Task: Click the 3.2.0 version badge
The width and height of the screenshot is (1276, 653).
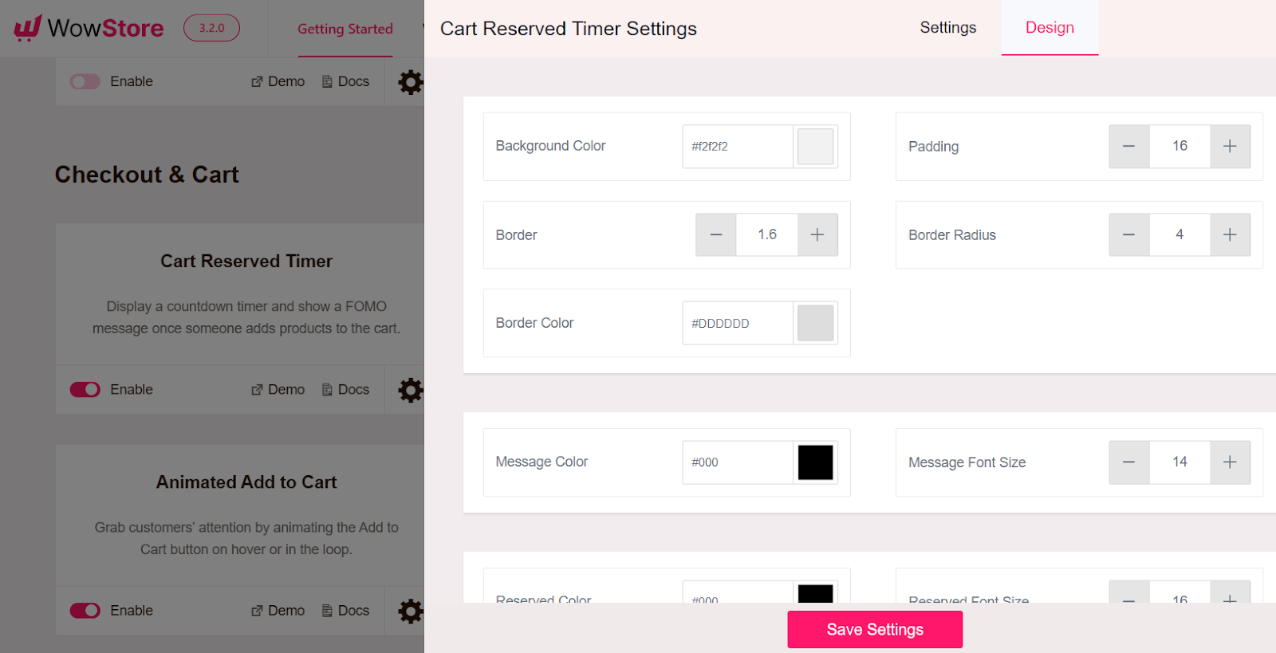Action: [x=211, y=27]
